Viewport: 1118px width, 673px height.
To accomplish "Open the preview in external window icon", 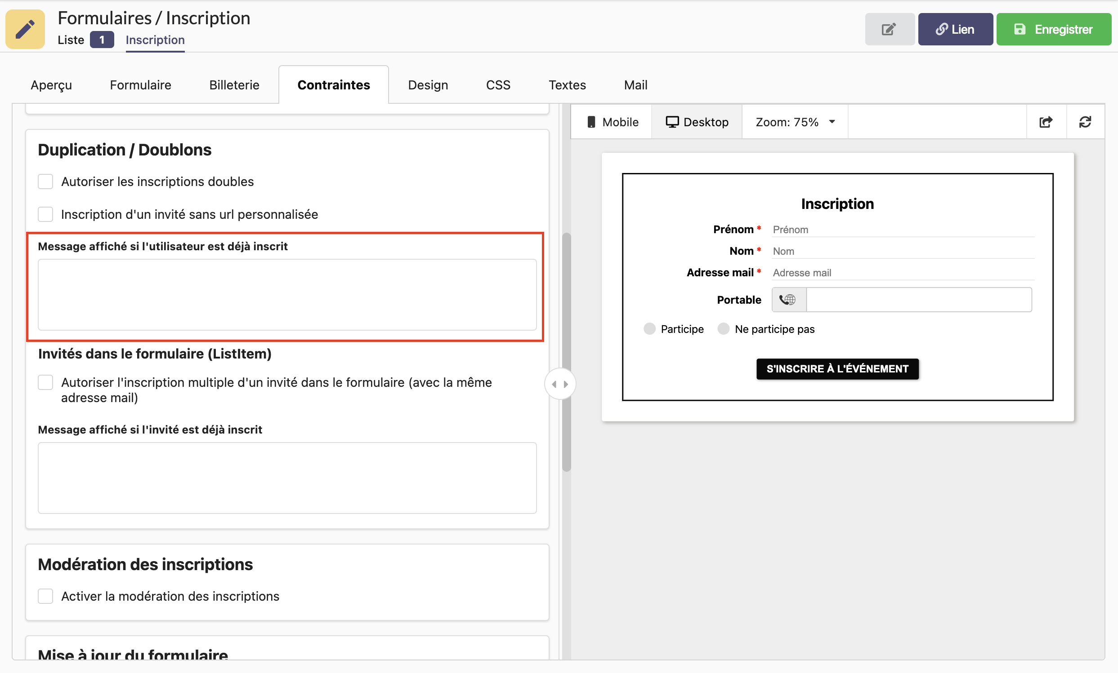I will [x=1046, y=122].
